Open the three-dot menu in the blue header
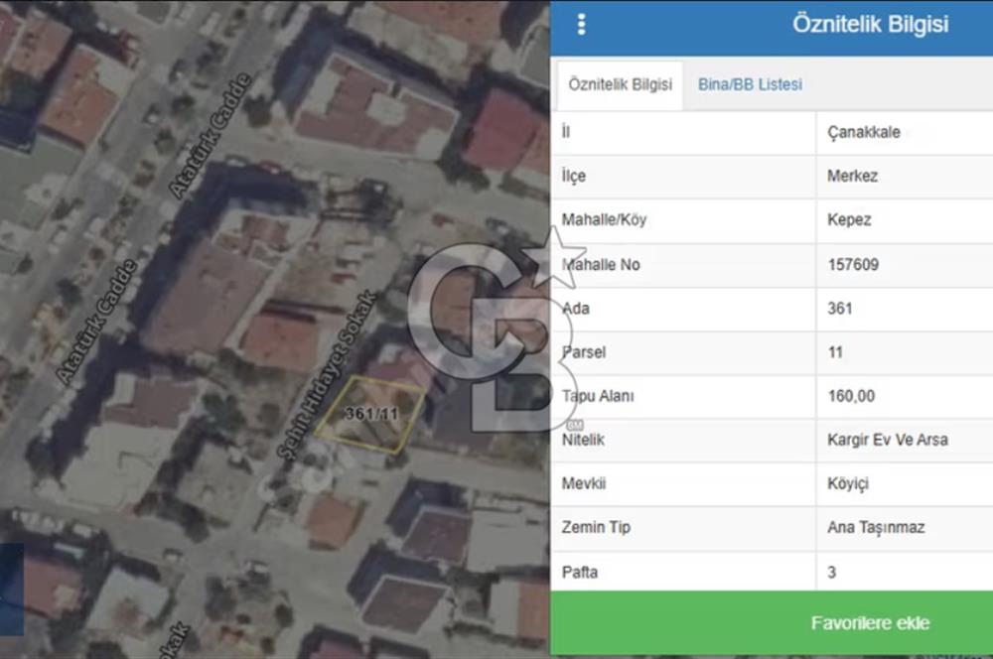The image size is (993, 659). (581, 25)
